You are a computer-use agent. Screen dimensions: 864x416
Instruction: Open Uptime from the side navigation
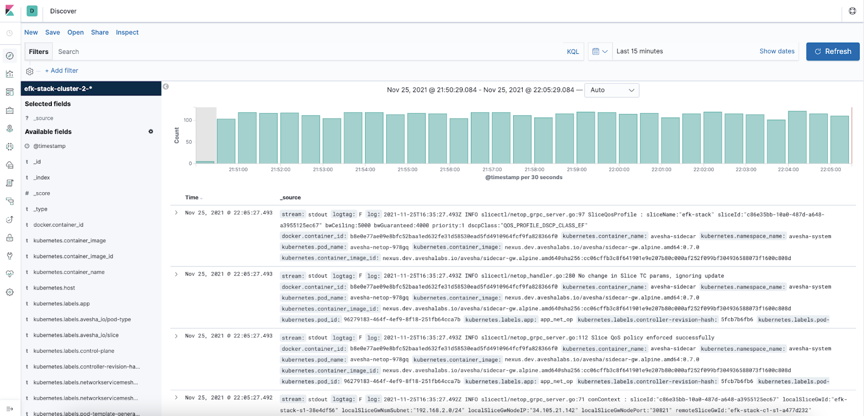coord(10,220)
